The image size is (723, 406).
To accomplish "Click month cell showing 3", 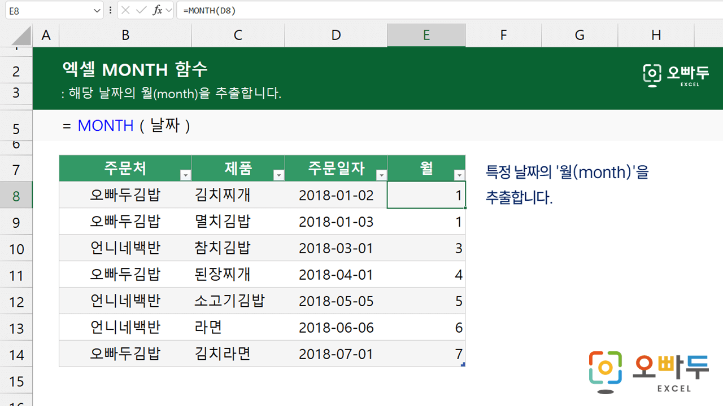I will 426,248.
